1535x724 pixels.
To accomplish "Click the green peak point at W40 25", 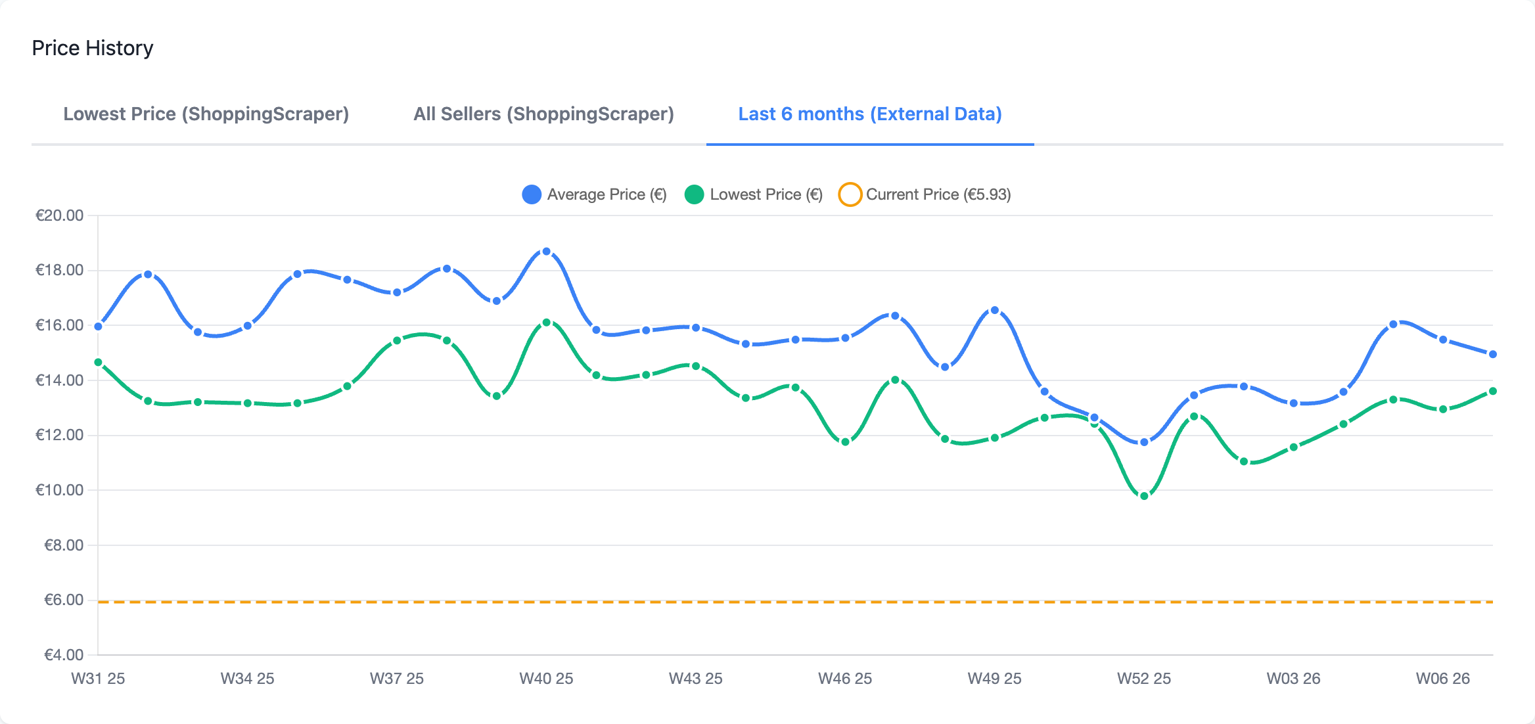I will [546, 322].
